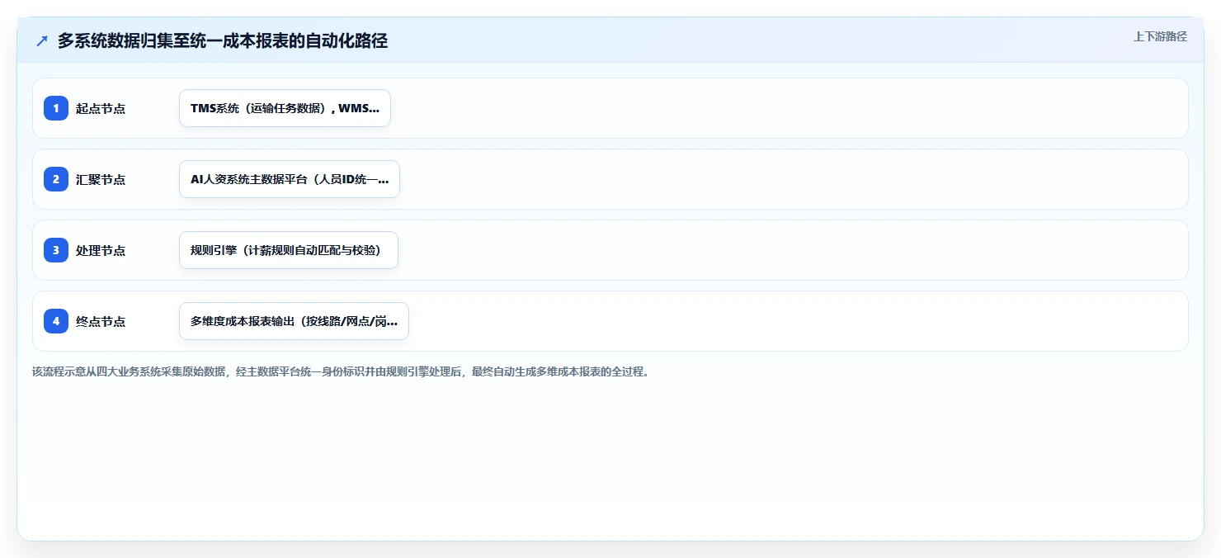Click the 终点节点 label
1221x558 pixels.
point(101,321)
